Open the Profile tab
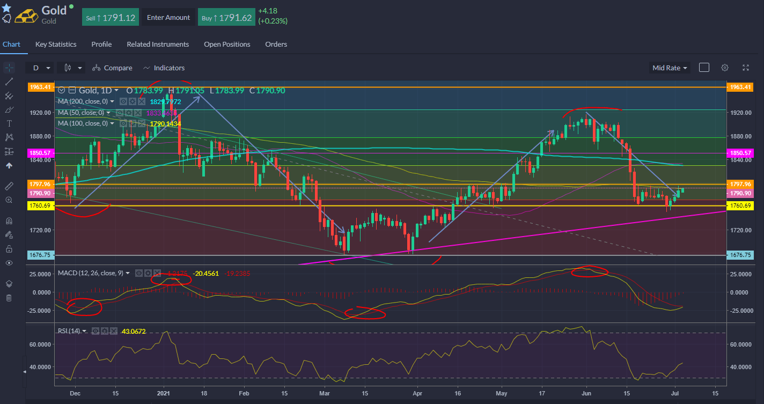Image resolution: width=764 pixels, height=404 pixels. tap(101, 45)
